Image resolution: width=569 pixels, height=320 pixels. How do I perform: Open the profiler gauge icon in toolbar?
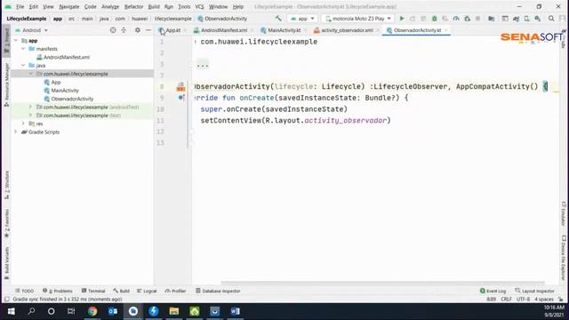pos(456,19)
